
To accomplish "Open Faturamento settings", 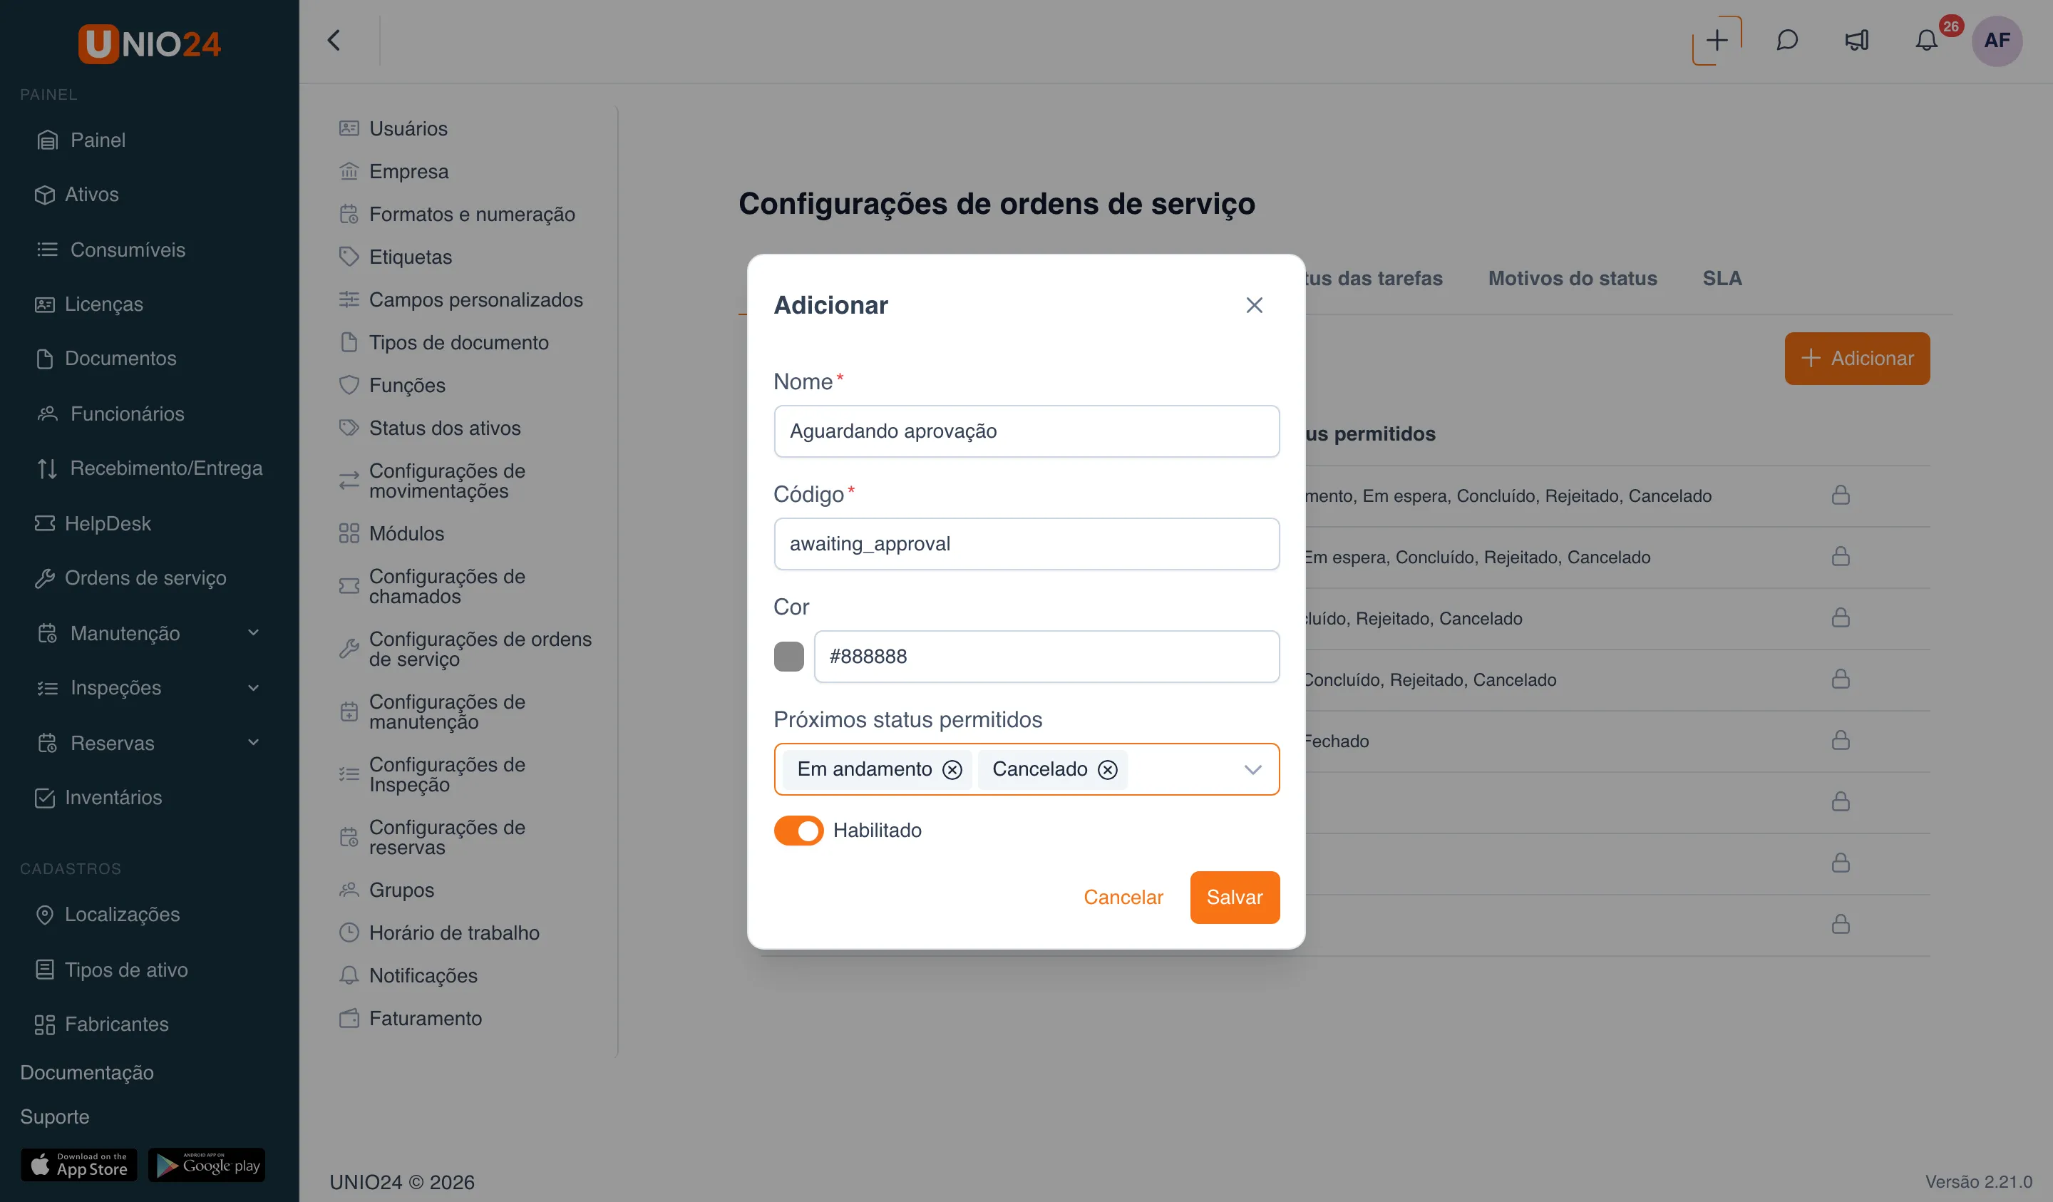I will click(x=411, y=1019).
